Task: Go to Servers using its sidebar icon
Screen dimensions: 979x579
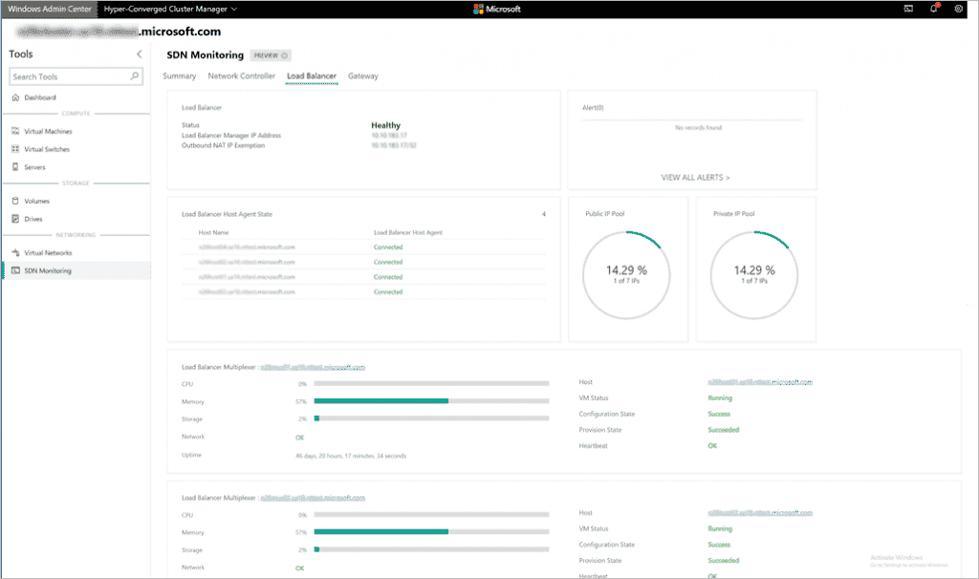Action: (x=15, y=167)
